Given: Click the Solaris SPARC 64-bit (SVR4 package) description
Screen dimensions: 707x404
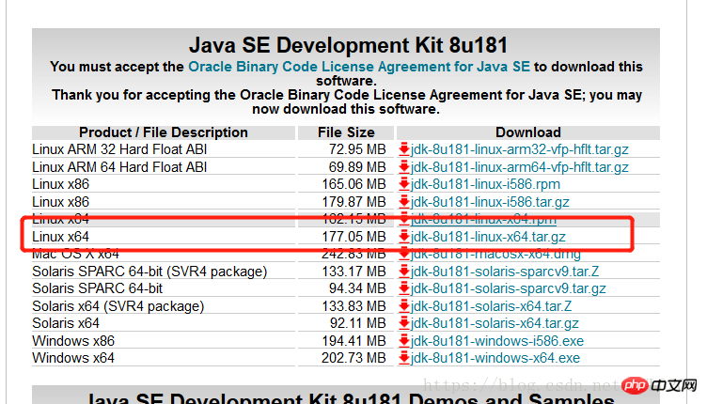Looking at the screenshot, I should (x=149, y=272).
